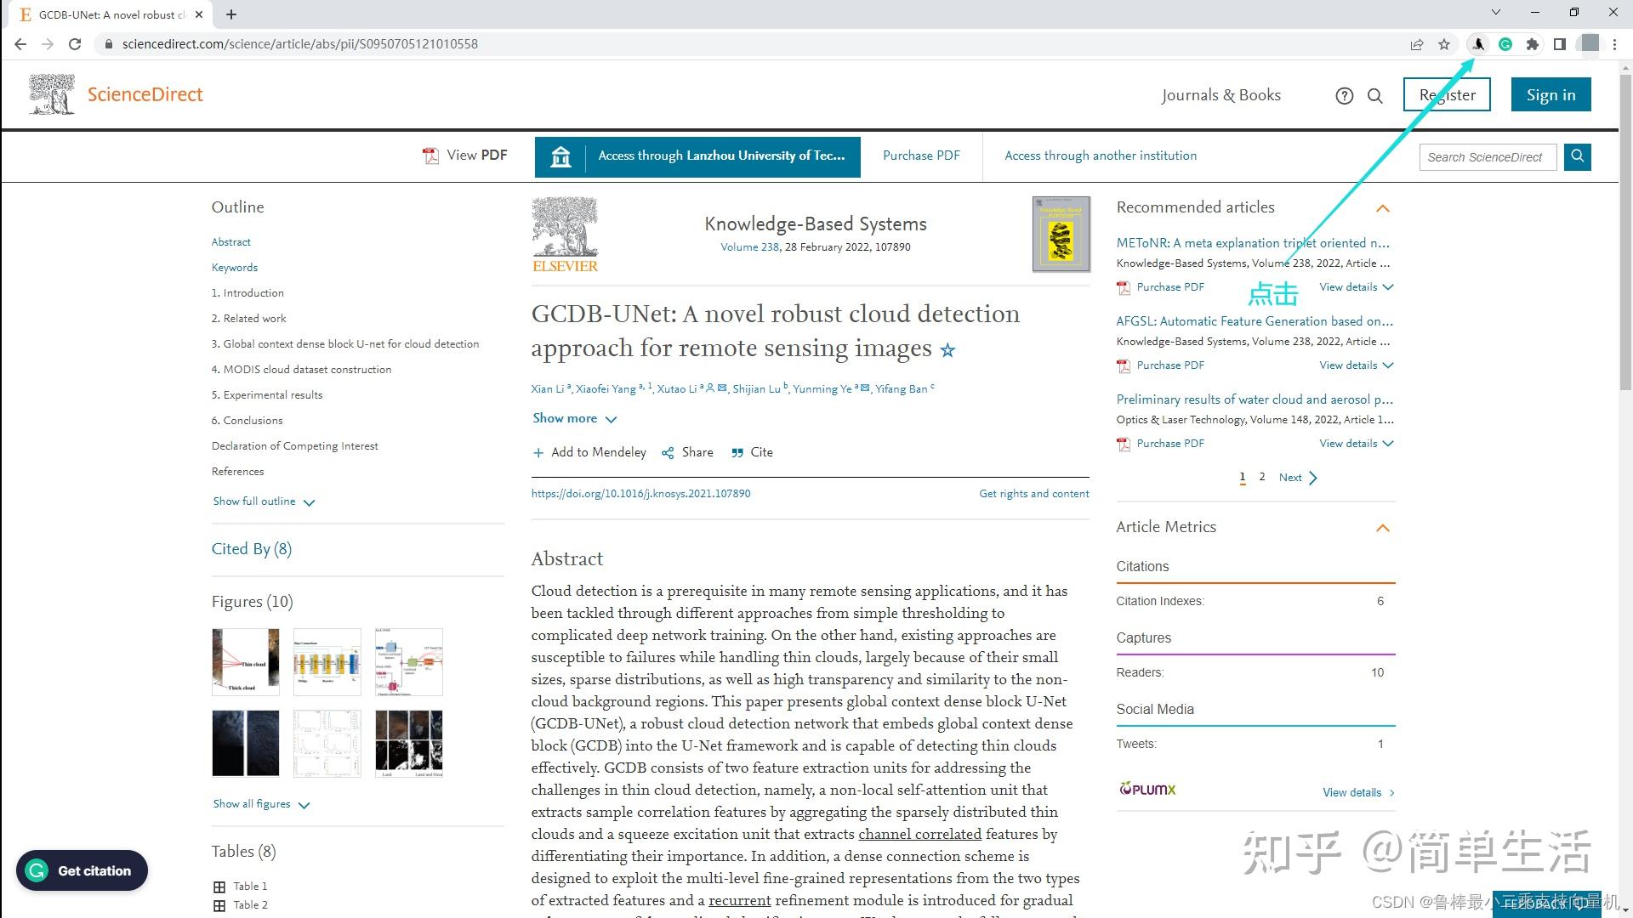This screenshot has width=1633, height=918.
Task: Click the institution building icon
Action: point(560,156)
